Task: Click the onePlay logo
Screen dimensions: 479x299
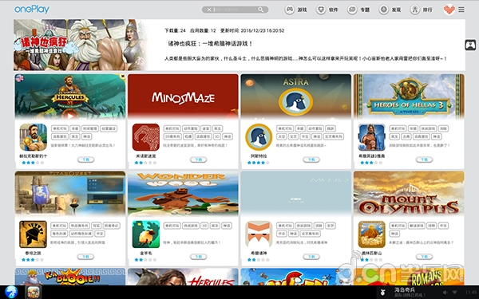Action: click(32, 10)
